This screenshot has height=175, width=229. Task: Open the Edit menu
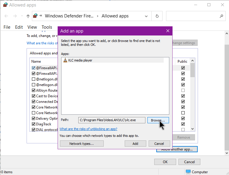coord(19,27)
